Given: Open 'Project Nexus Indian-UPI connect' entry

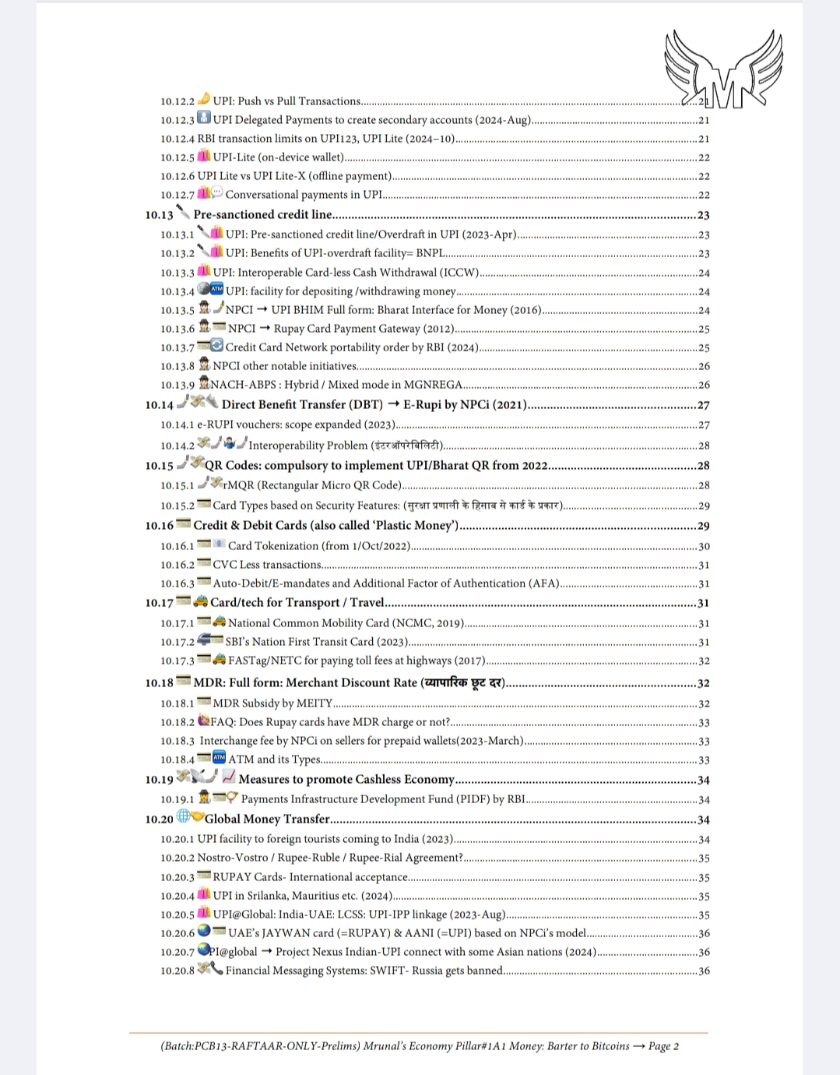Looking at the screenshot, I should point(436,952).
